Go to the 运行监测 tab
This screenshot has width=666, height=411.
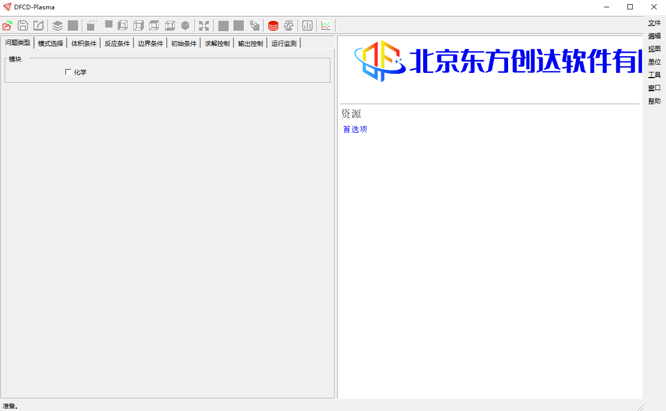point(284,44)
